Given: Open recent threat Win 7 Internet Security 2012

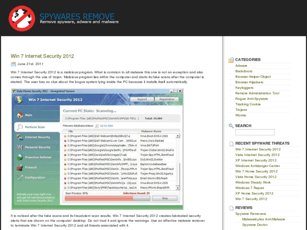Looking at the screenshot, I should pyautogui.click(x=258, y=149).
